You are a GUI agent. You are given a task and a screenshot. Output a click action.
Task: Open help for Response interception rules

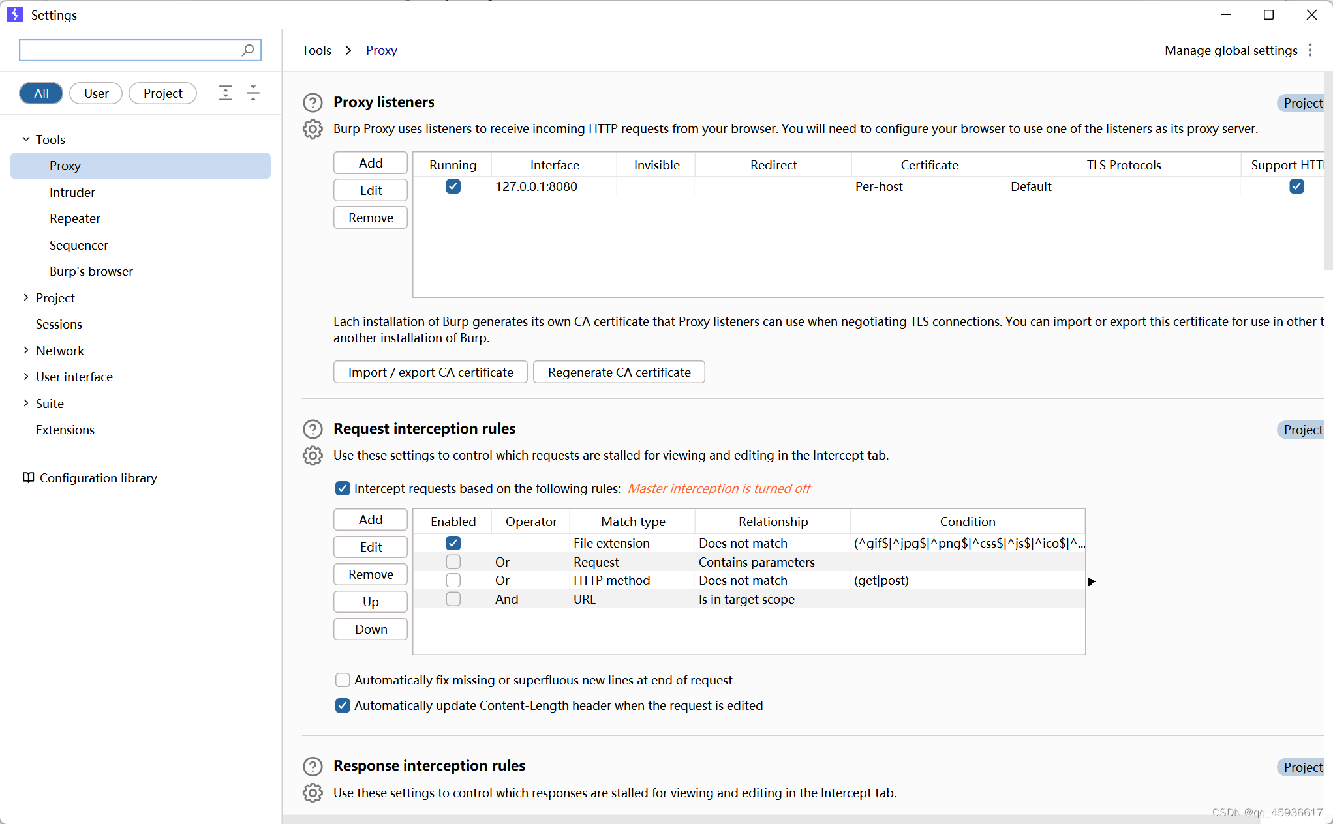pos(313,766)
